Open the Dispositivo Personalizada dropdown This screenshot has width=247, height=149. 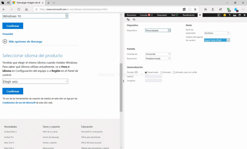(158, 30)
